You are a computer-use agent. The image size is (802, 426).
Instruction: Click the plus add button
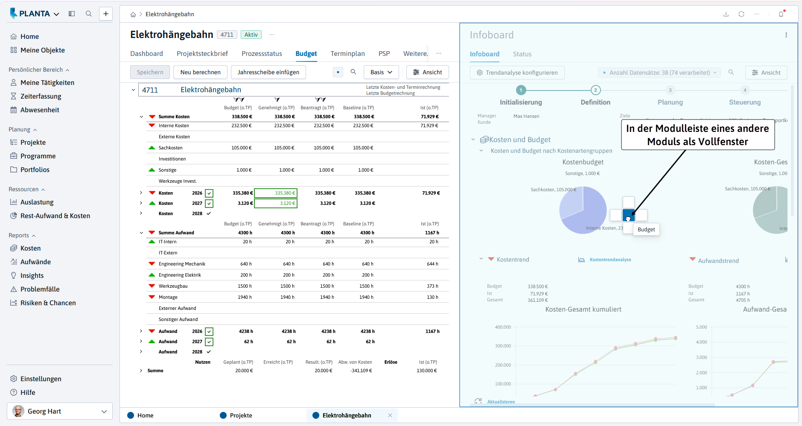tap(106, 14)
